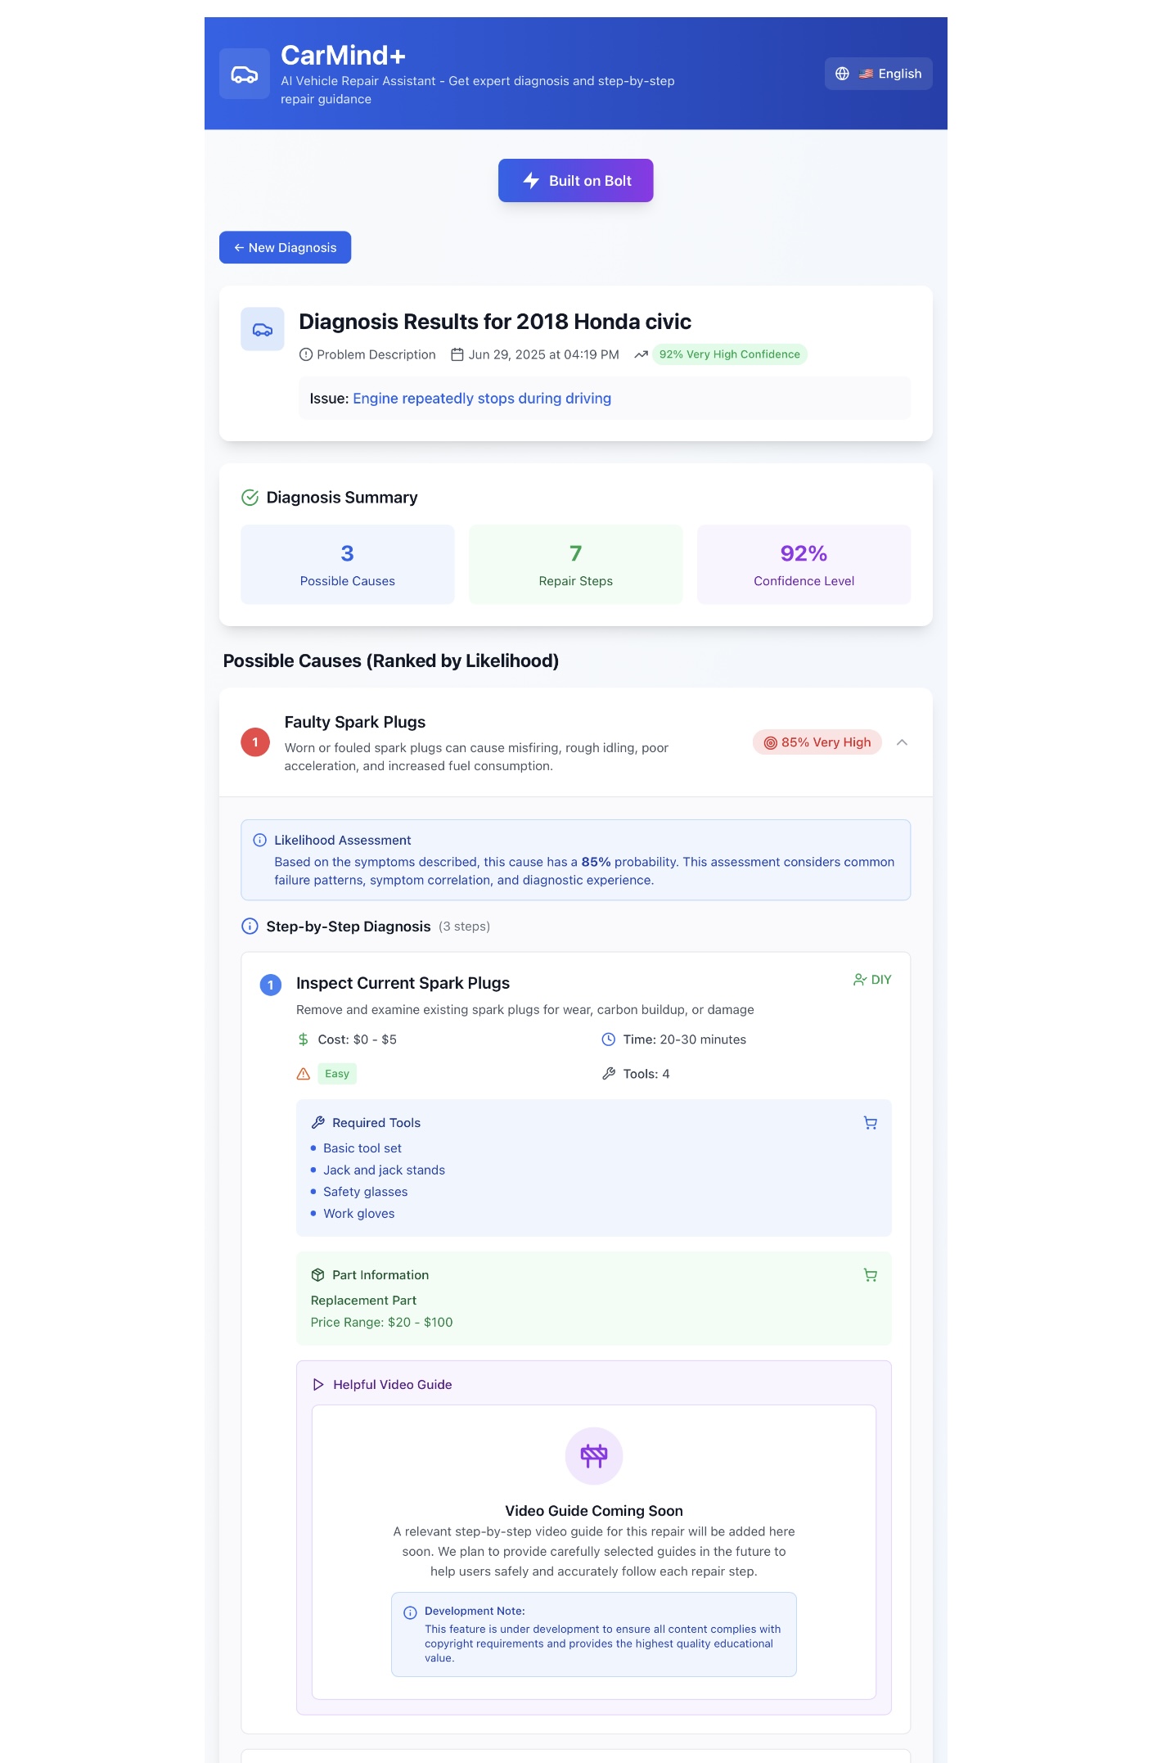Open shopping cart for Part Information
Viewport: 1175px width, 1763px height.
click(871, 1275)
